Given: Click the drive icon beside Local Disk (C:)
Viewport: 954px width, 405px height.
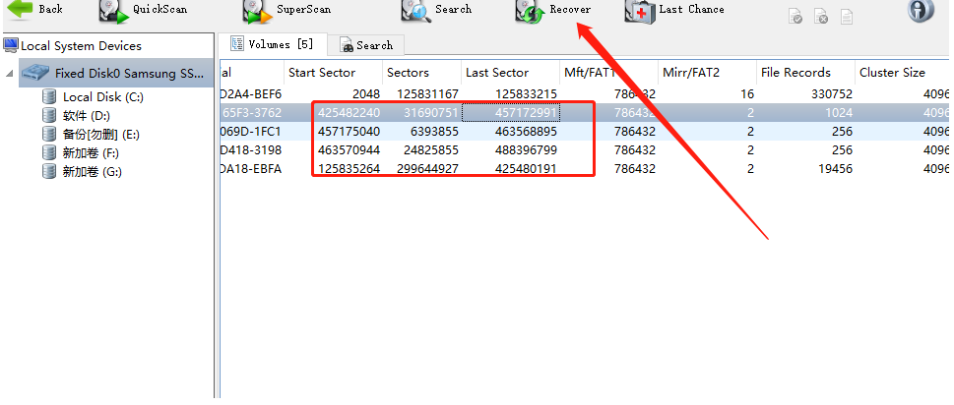Looking at the screenshot, I should point(49,96).
